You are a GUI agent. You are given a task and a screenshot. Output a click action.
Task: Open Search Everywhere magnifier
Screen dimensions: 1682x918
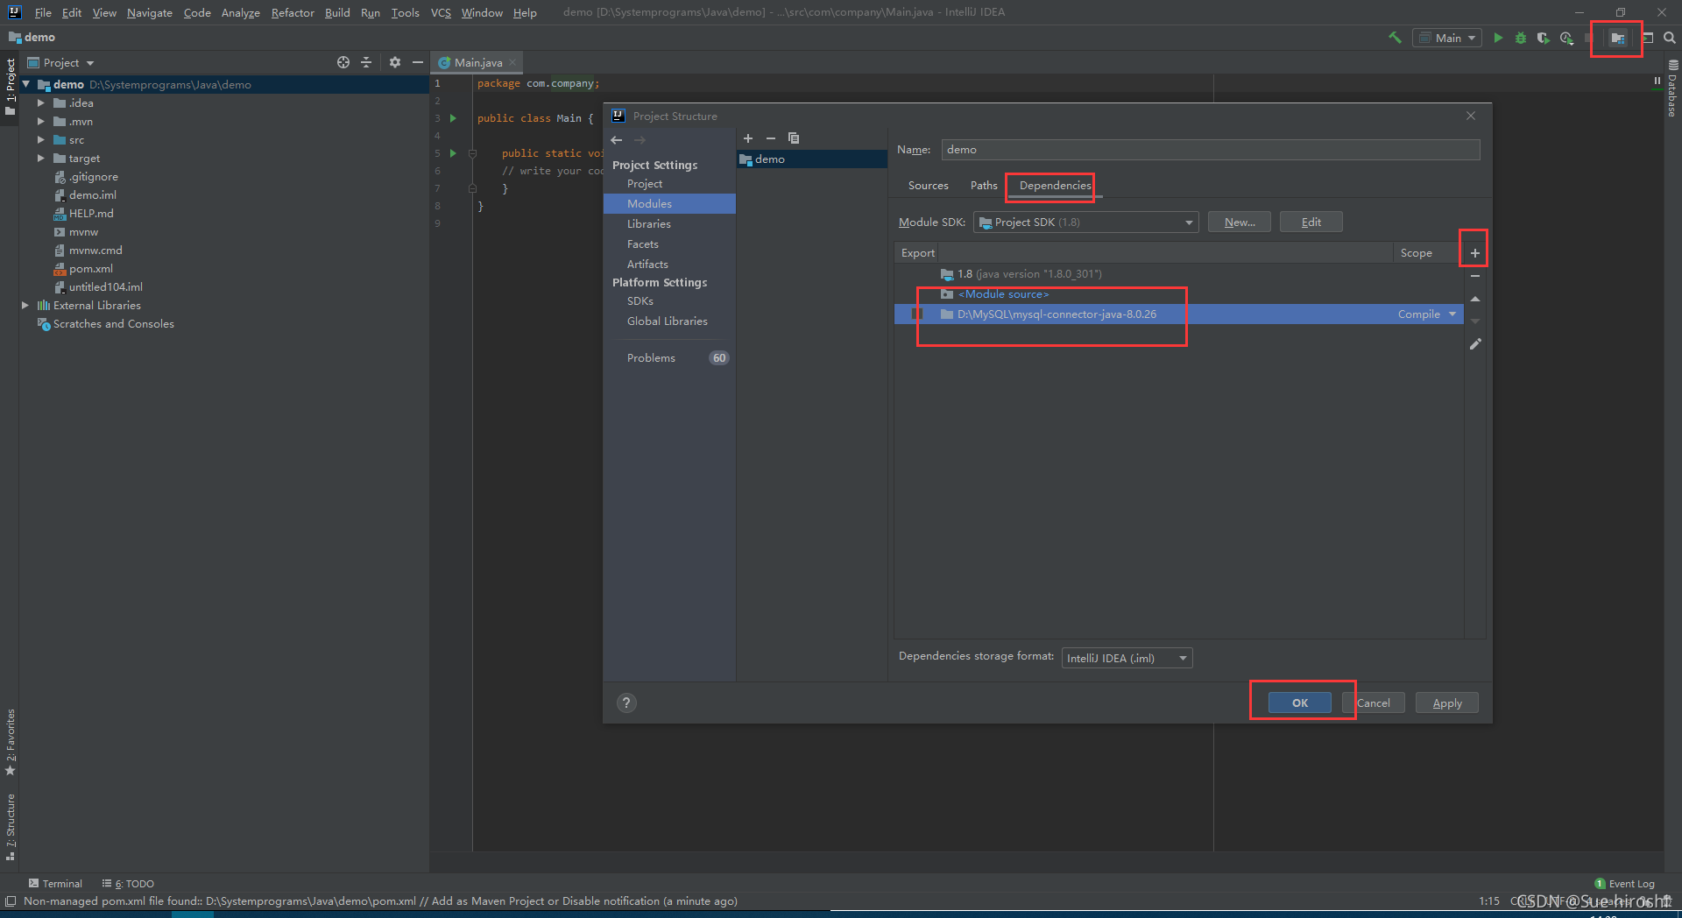click(1670, 38)
